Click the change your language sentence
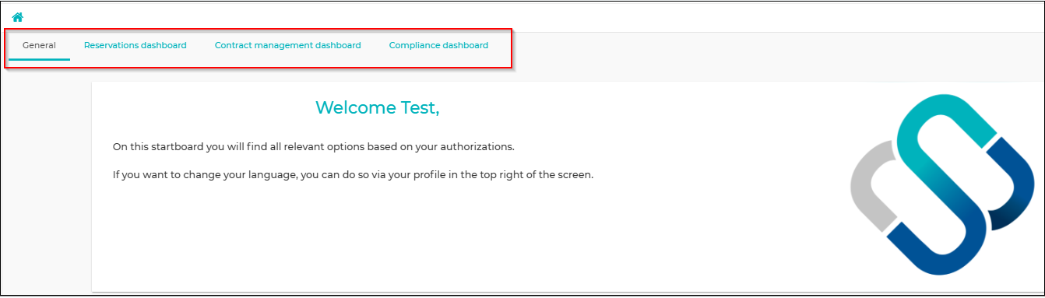 pyautogui.click(x=354, y=174)
